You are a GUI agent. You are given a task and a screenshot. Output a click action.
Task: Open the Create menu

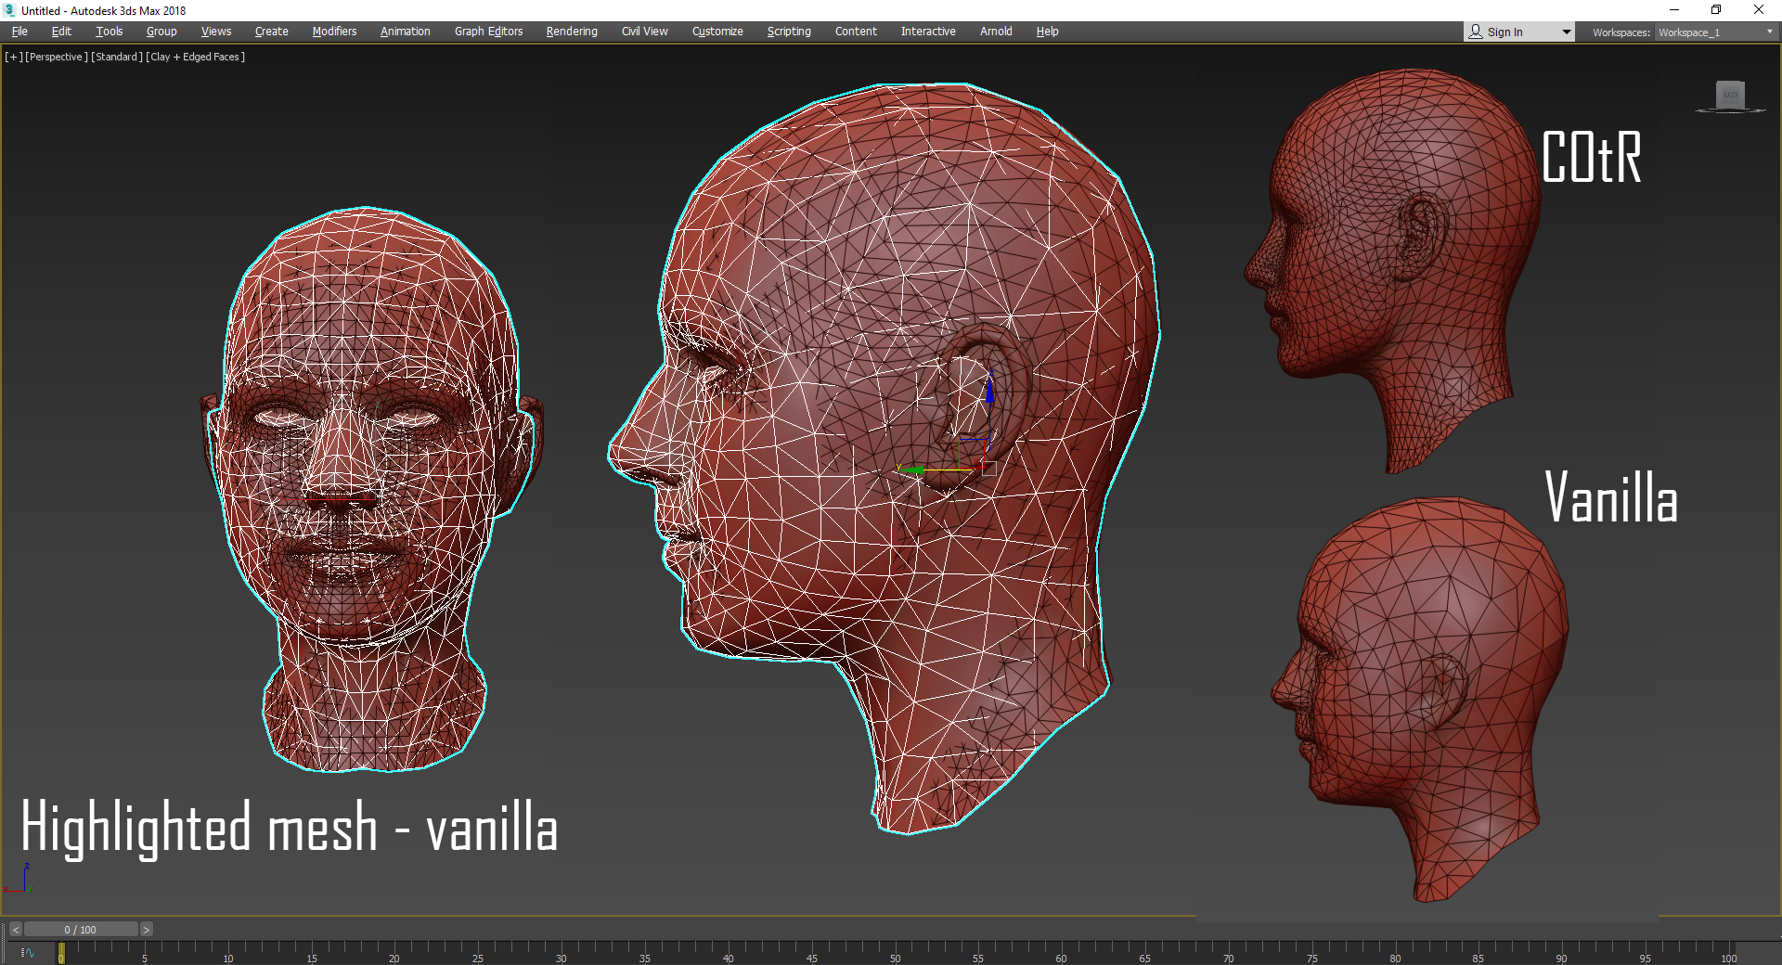click(x=271, y=32)
